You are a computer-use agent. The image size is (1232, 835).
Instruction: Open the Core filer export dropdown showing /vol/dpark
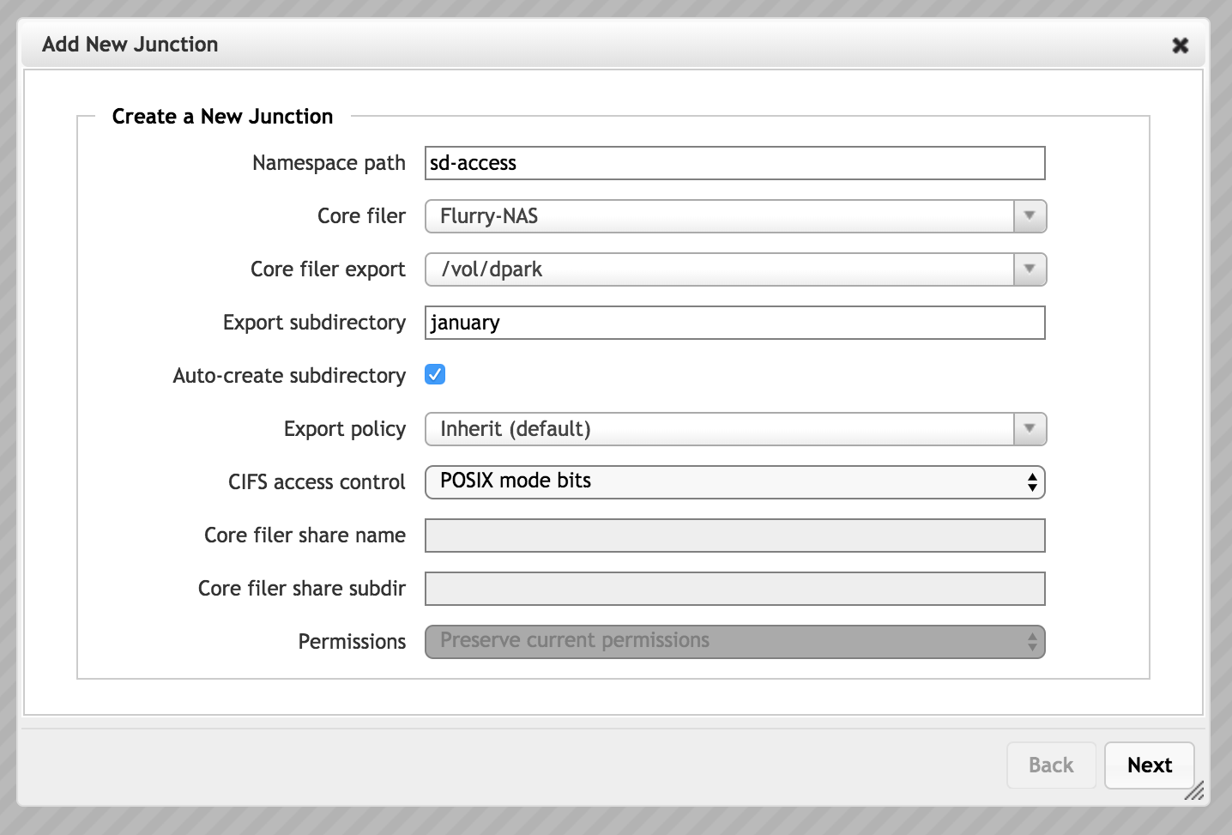[x=734, y=269]
